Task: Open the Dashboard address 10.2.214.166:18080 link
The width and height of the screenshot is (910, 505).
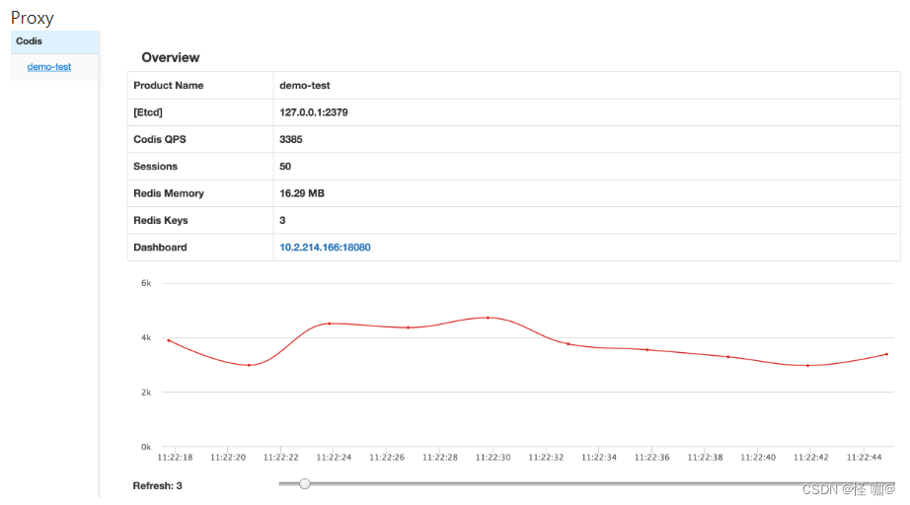Action: click(x=325, y=248)
